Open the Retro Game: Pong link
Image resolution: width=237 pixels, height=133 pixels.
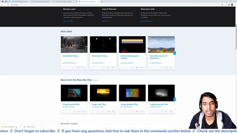pos(99,56)
